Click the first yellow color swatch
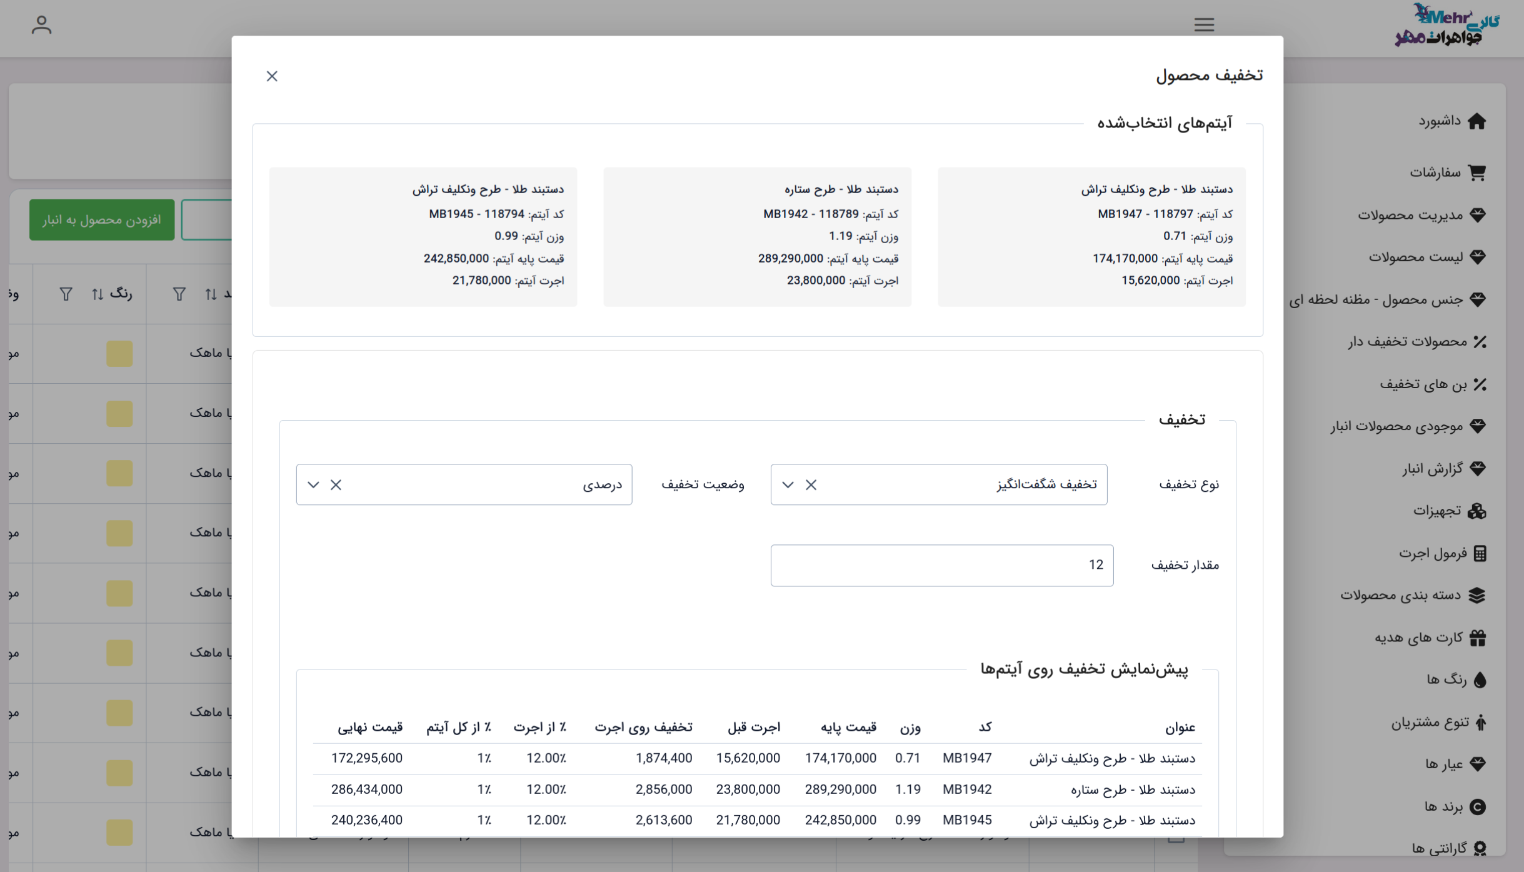This screenshot has height=872, width=1524. pyautogui.click(x=119, y=354)
